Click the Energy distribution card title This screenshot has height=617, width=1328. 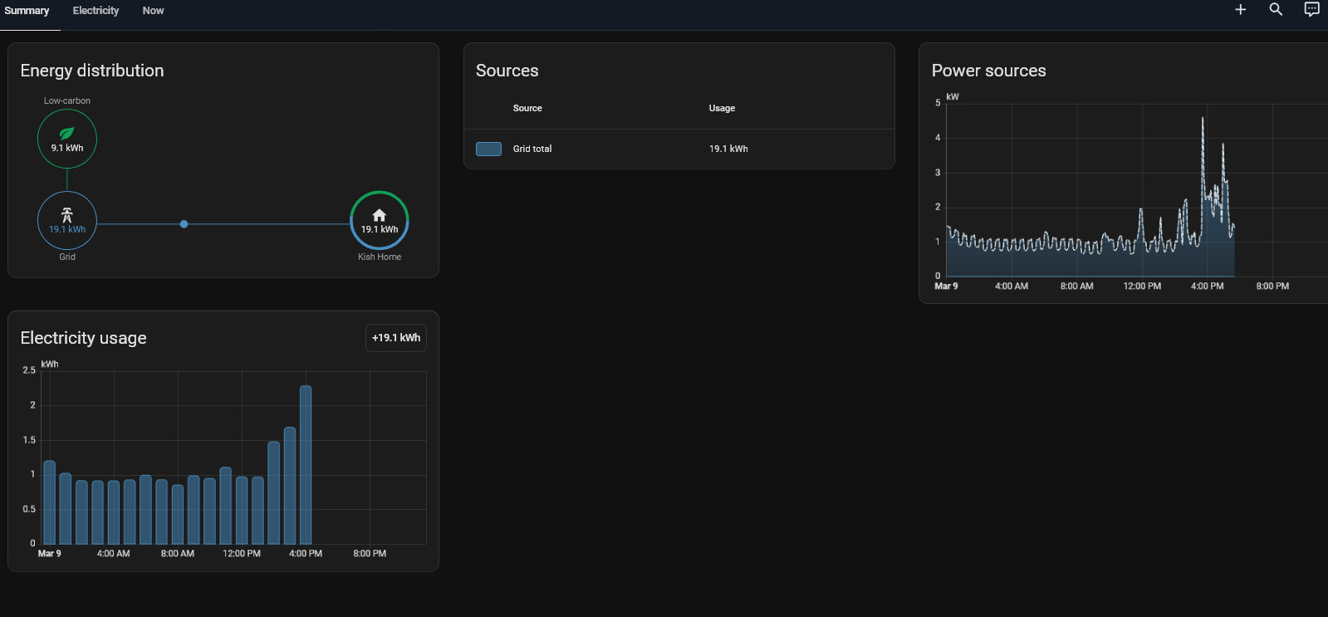92,71
